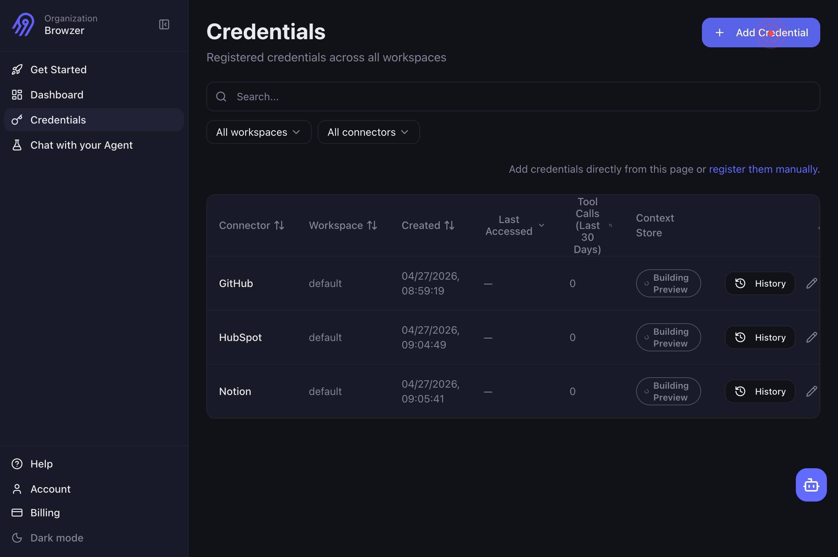This screenshot has height=557, width=838.
Task: Follow the register them manually link
Action: tap(763, 169)
